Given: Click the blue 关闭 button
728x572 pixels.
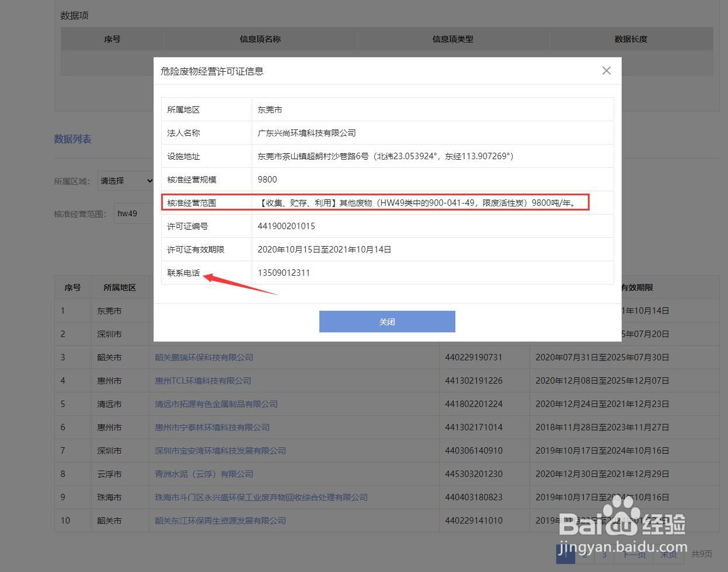Looking at the screenshot, I should pyautogui.click(x=387, y=321).
